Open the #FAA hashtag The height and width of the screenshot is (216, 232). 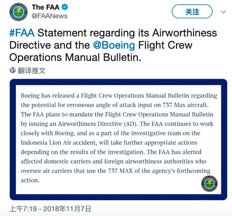pos(22,33)
